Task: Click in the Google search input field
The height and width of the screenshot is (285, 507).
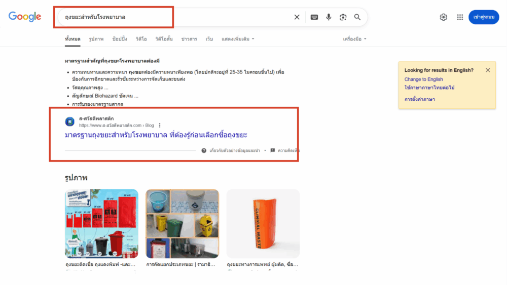Action: (x=172, y=17)
